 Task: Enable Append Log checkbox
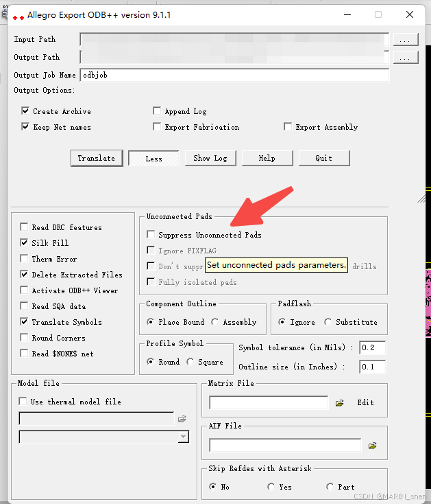point(157,111)
